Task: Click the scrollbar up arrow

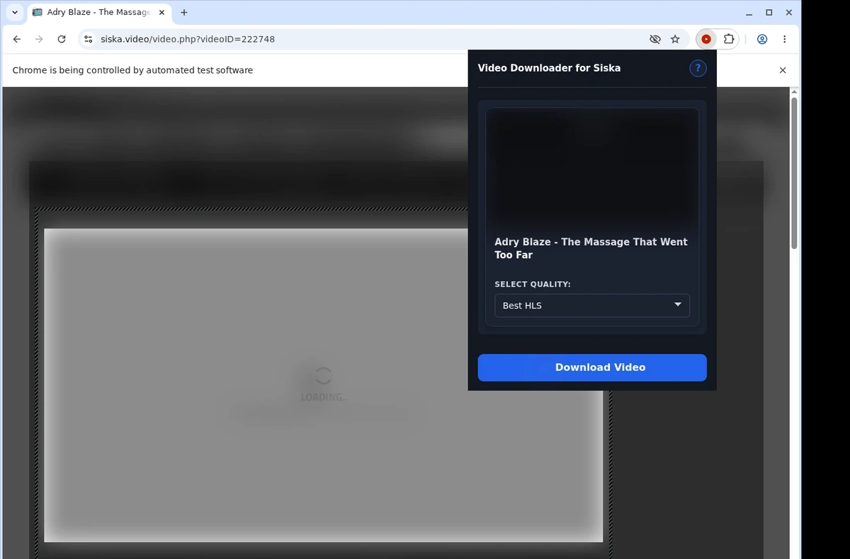Action: pos(794,92)
